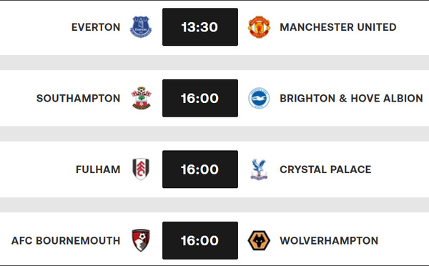
Task: Open the Crystal Palace eagle crest
Action: (x=259, y=169)
